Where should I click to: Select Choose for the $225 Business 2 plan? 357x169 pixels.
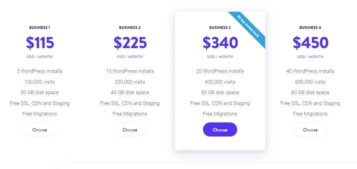coord(130,130)
